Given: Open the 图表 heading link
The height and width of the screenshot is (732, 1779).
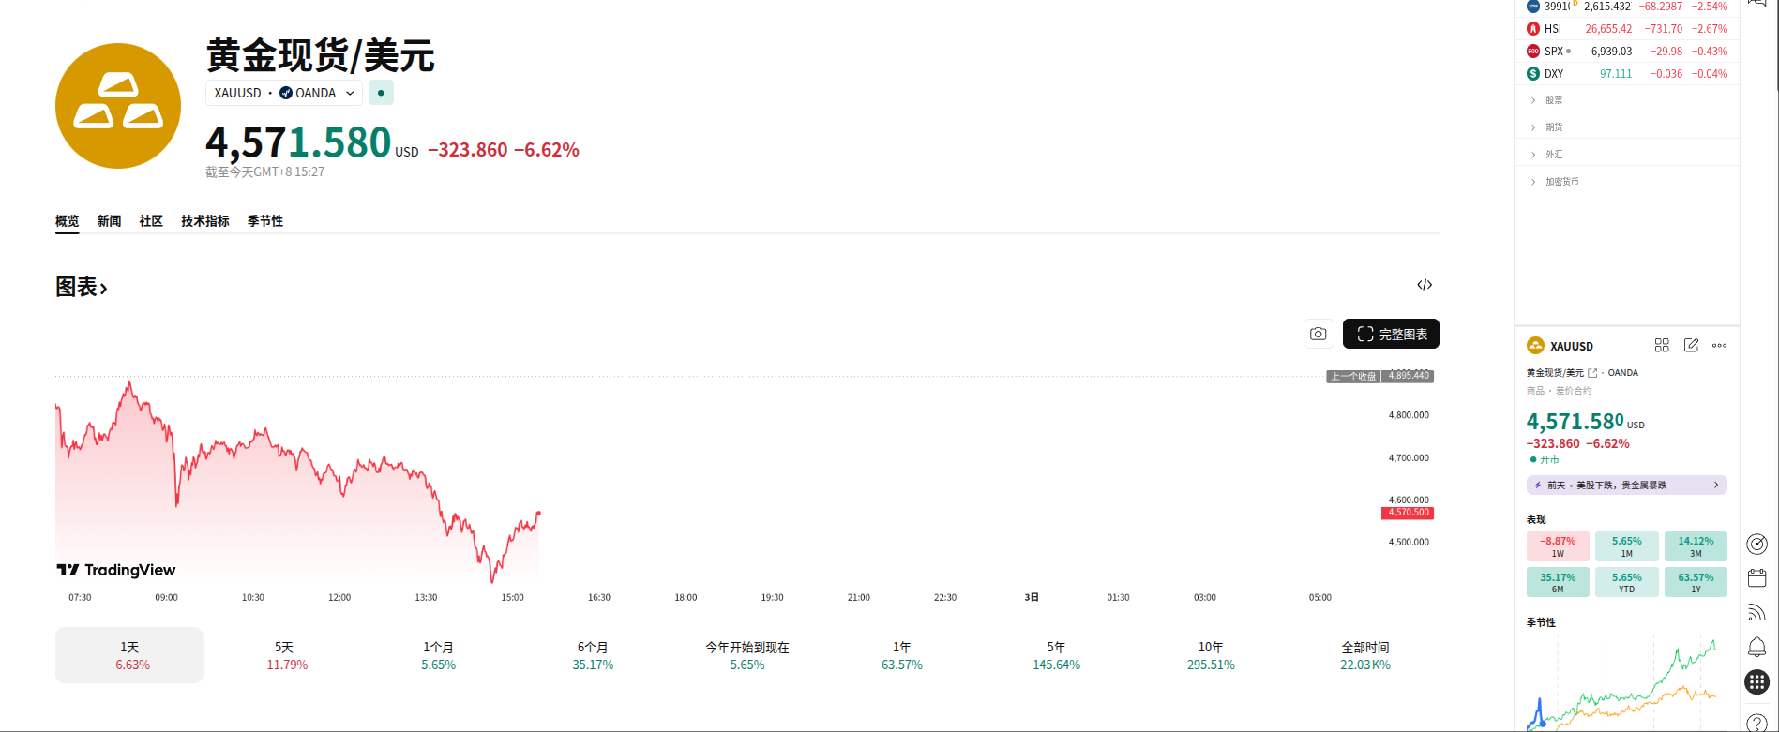Looking at the screenshot, I should 82,288.
